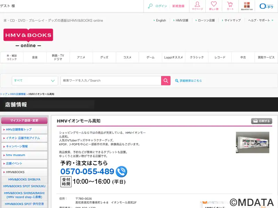Viewport: 278px width, 208px height.
Task: Click the 0570-055-489 phone number
Action: (87, 172)
